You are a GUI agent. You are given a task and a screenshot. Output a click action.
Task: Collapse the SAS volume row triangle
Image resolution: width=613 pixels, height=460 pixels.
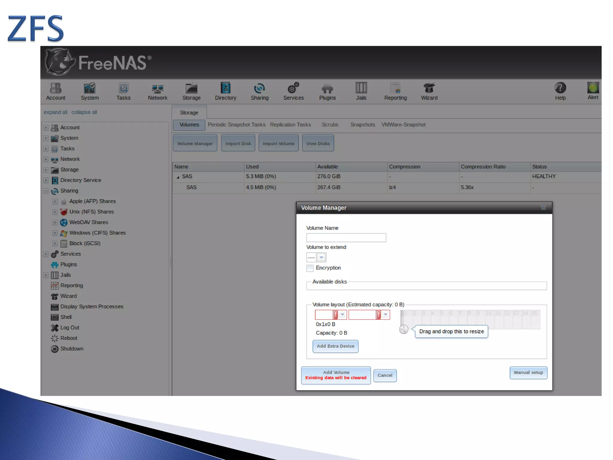pos(178,177)
